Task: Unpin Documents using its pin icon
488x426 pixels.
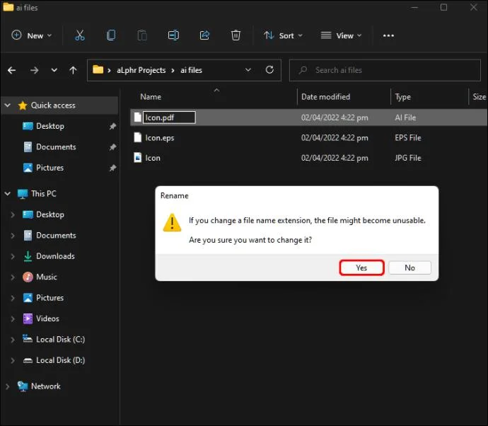Action: pos(112,147)
